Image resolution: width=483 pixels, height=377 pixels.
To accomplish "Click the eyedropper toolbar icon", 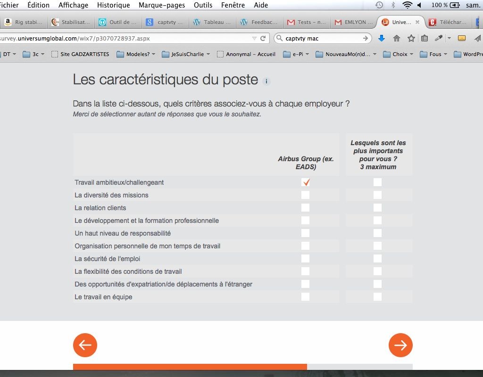I will [x=438, y=38].
